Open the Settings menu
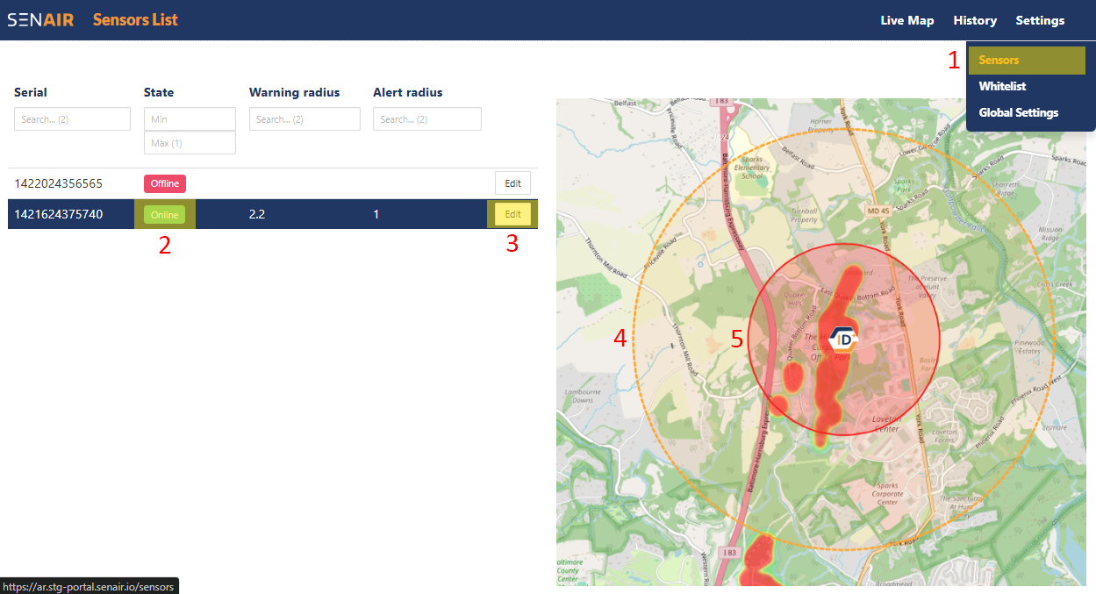 (x=1040, y=20)
